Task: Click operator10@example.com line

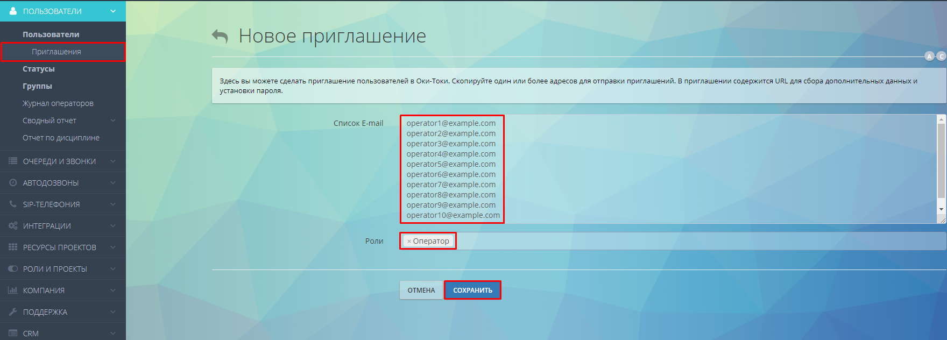Action: pyautogui.click(x=453, y=215)
